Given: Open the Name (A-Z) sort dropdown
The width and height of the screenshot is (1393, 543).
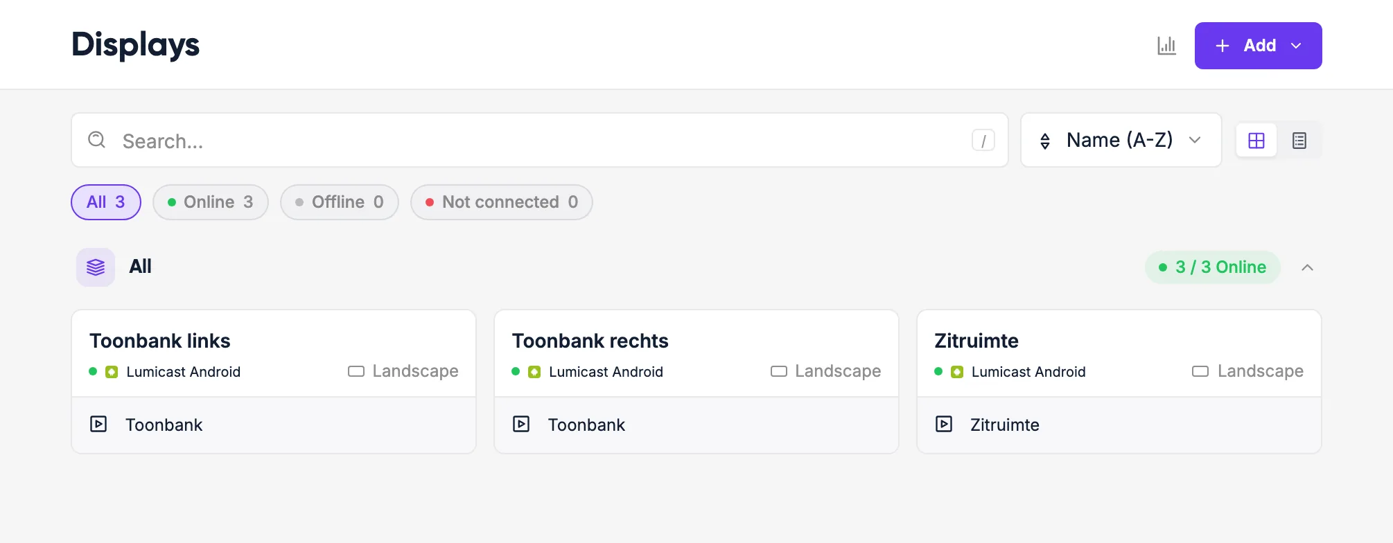Looking at the screenshot, I should click(1121, 140).
